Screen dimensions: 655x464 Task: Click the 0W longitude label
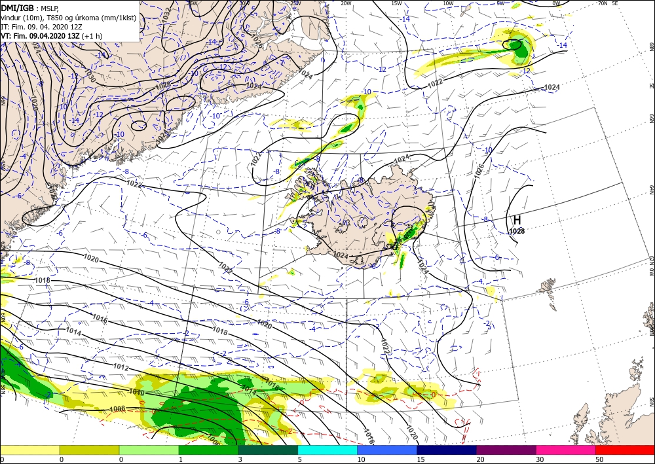click(556, 3)
